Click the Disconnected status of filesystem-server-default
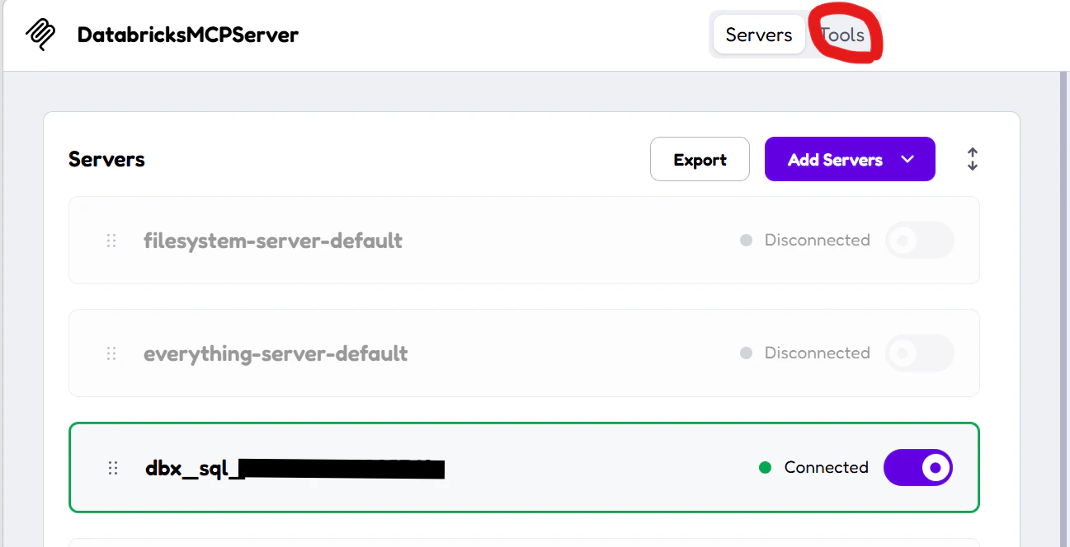The width and height of the screenshot is (1070, 547). click(x=805, y=240)
